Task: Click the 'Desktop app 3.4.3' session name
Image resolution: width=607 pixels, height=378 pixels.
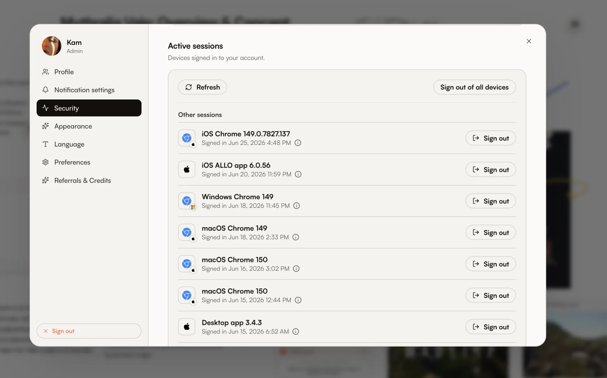Action: [x=232, y=323]
